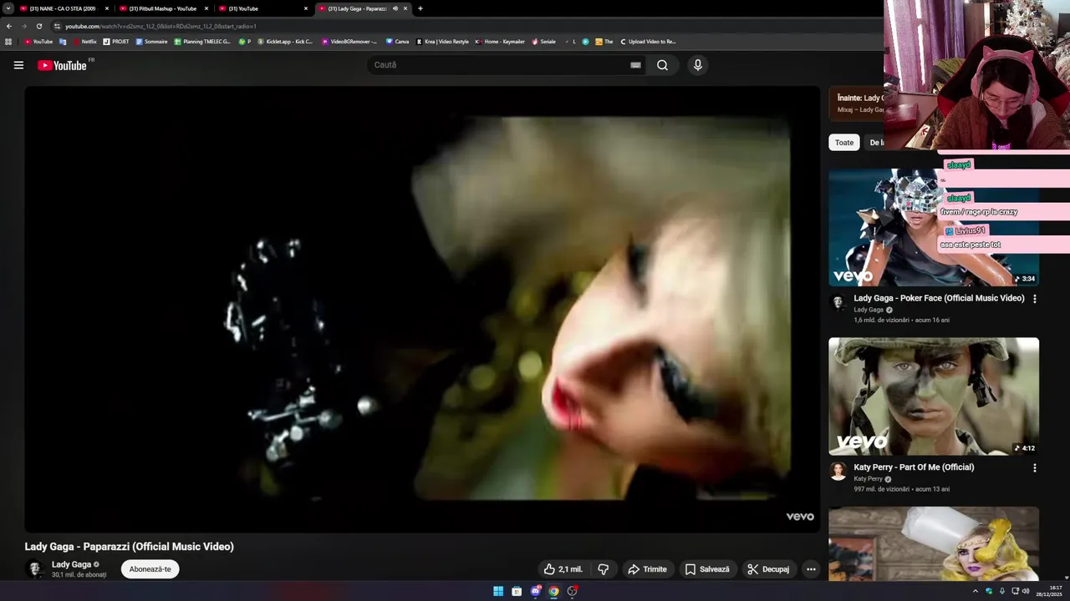
Task: Open the on-screen keyboard in search box
Action: click(635, 65)
